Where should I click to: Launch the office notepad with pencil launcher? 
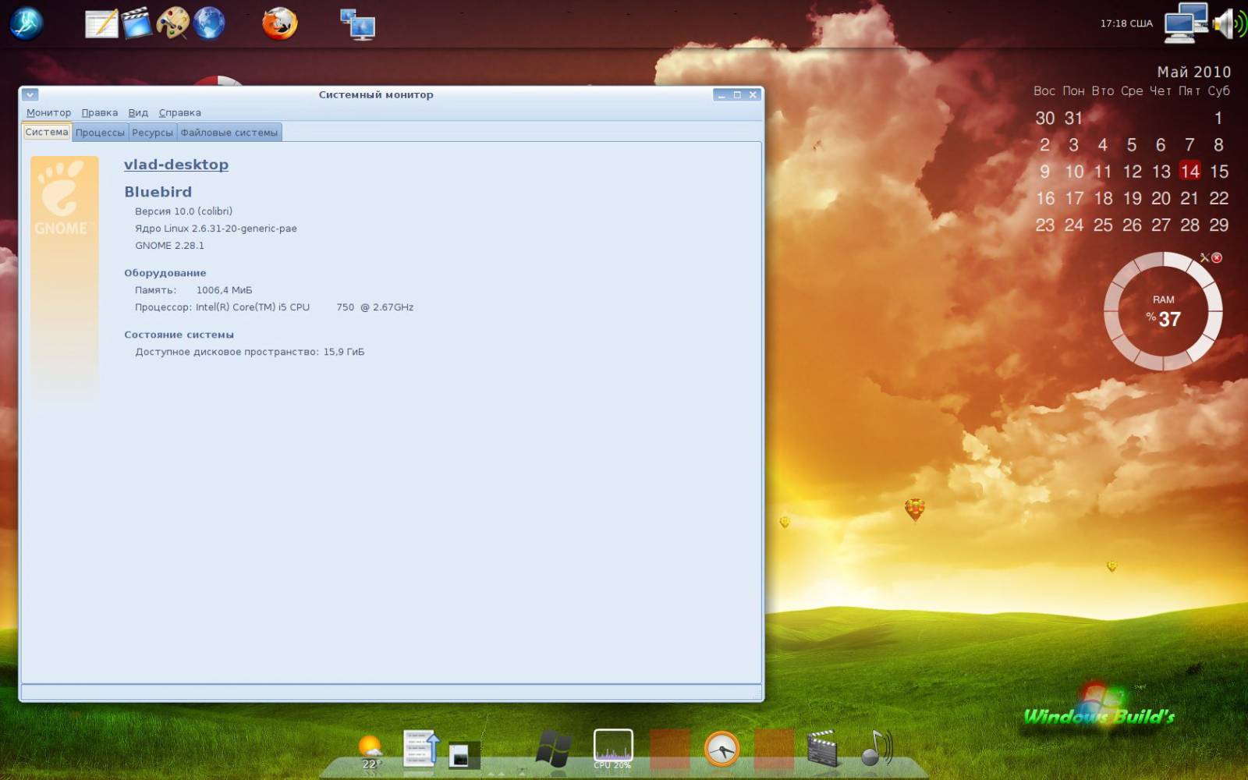[101, 23]
